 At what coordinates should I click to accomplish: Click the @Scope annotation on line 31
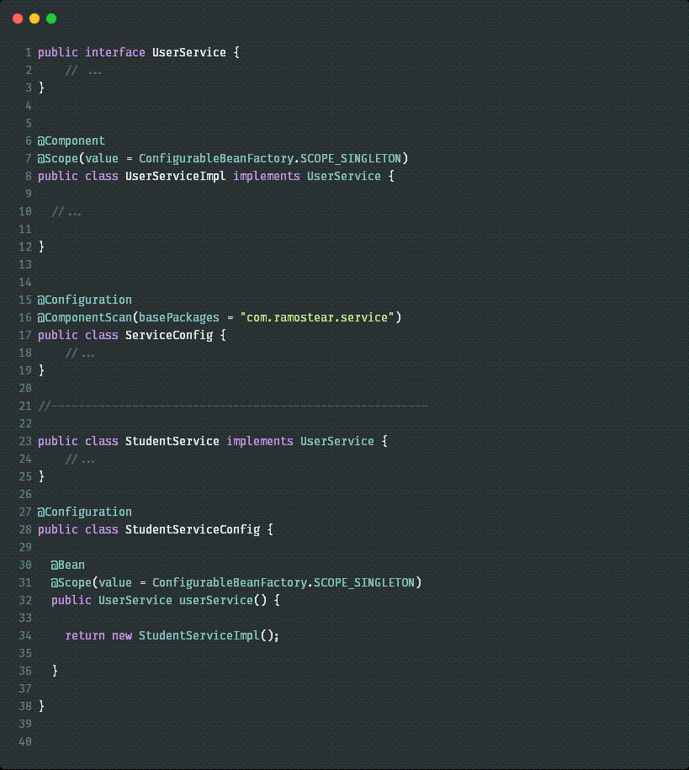coord(72,583)
